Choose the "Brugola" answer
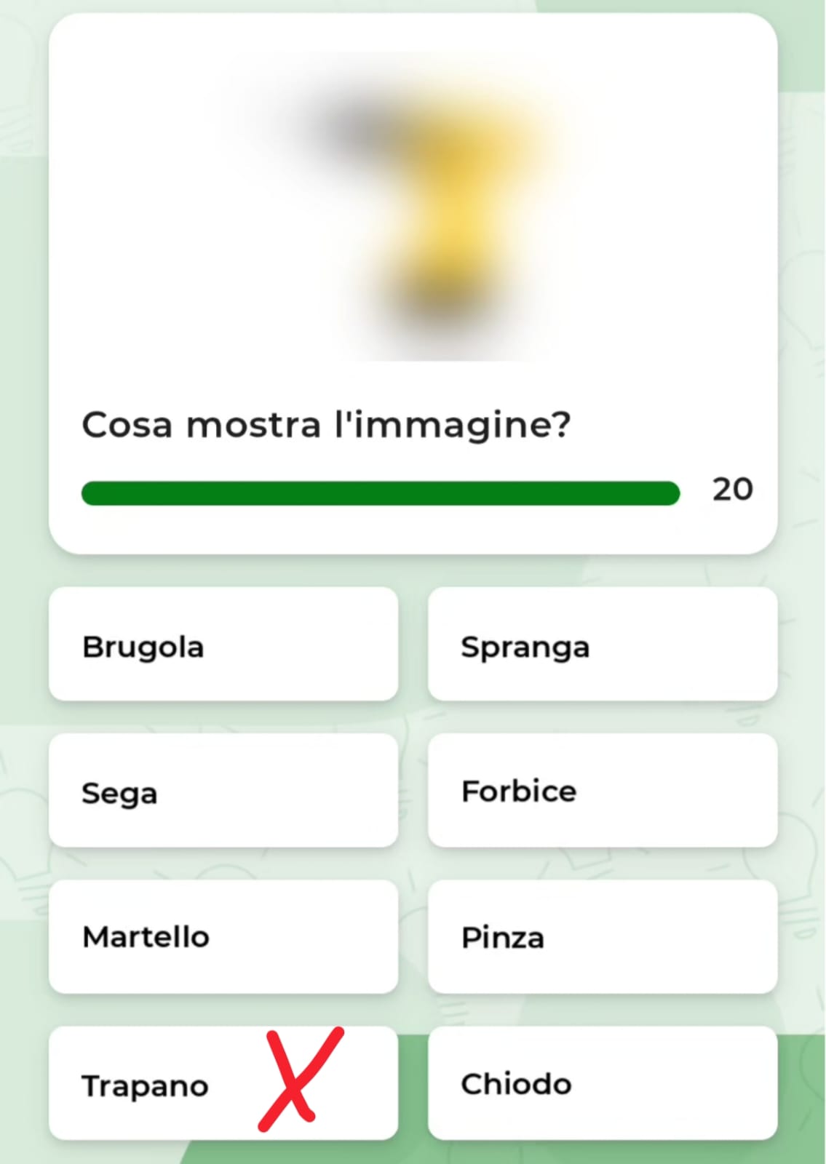 (x=223, y=645)
